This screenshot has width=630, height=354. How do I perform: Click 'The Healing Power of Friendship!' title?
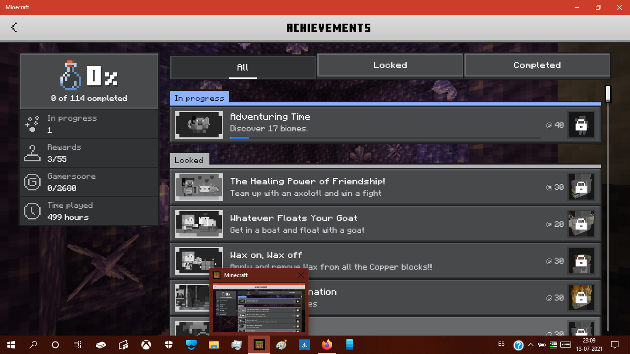(x=308, y=181)
